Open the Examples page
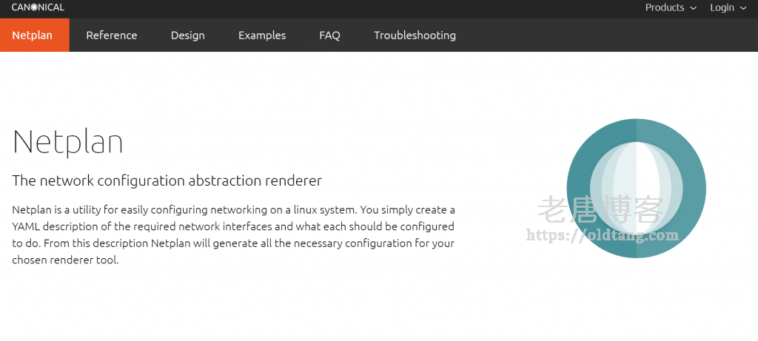758x341 pixels. (262, 36)
